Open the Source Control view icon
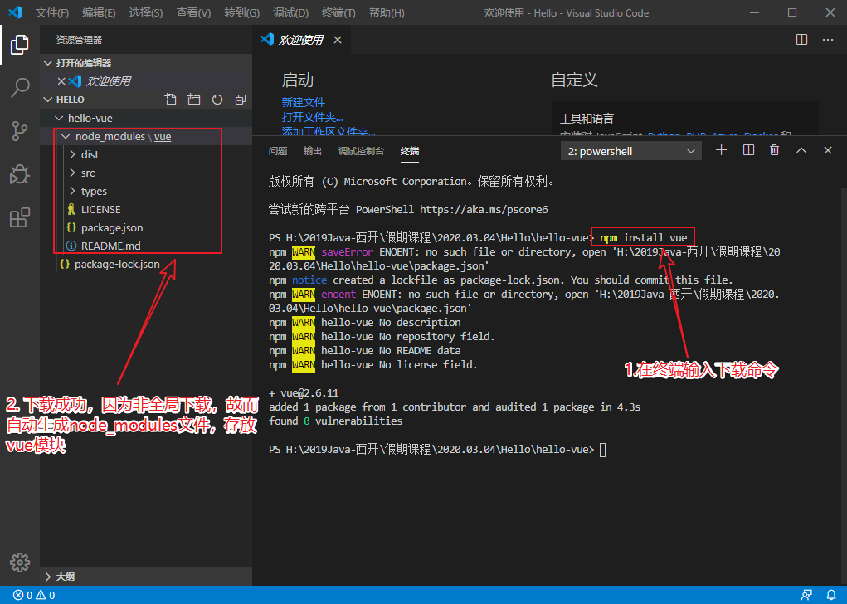Screen dimensions: 847x604 [x=19, y=131]
